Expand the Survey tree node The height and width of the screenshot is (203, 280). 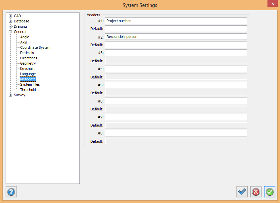(11, 95)
